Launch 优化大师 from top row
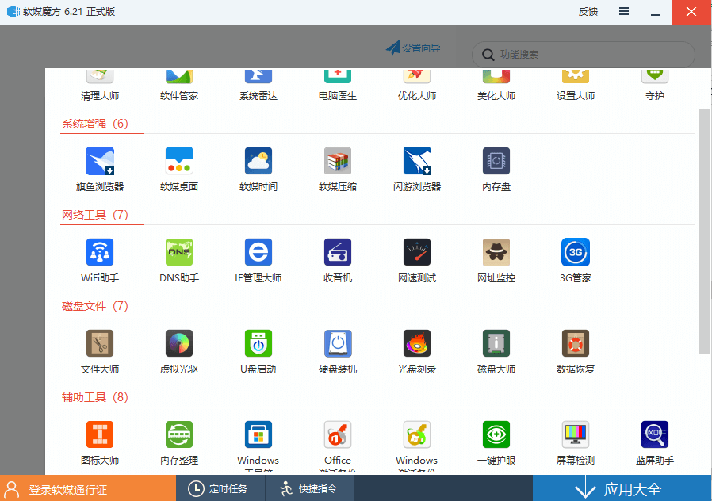This screenshot has height=501, width=712. [417, 76]
